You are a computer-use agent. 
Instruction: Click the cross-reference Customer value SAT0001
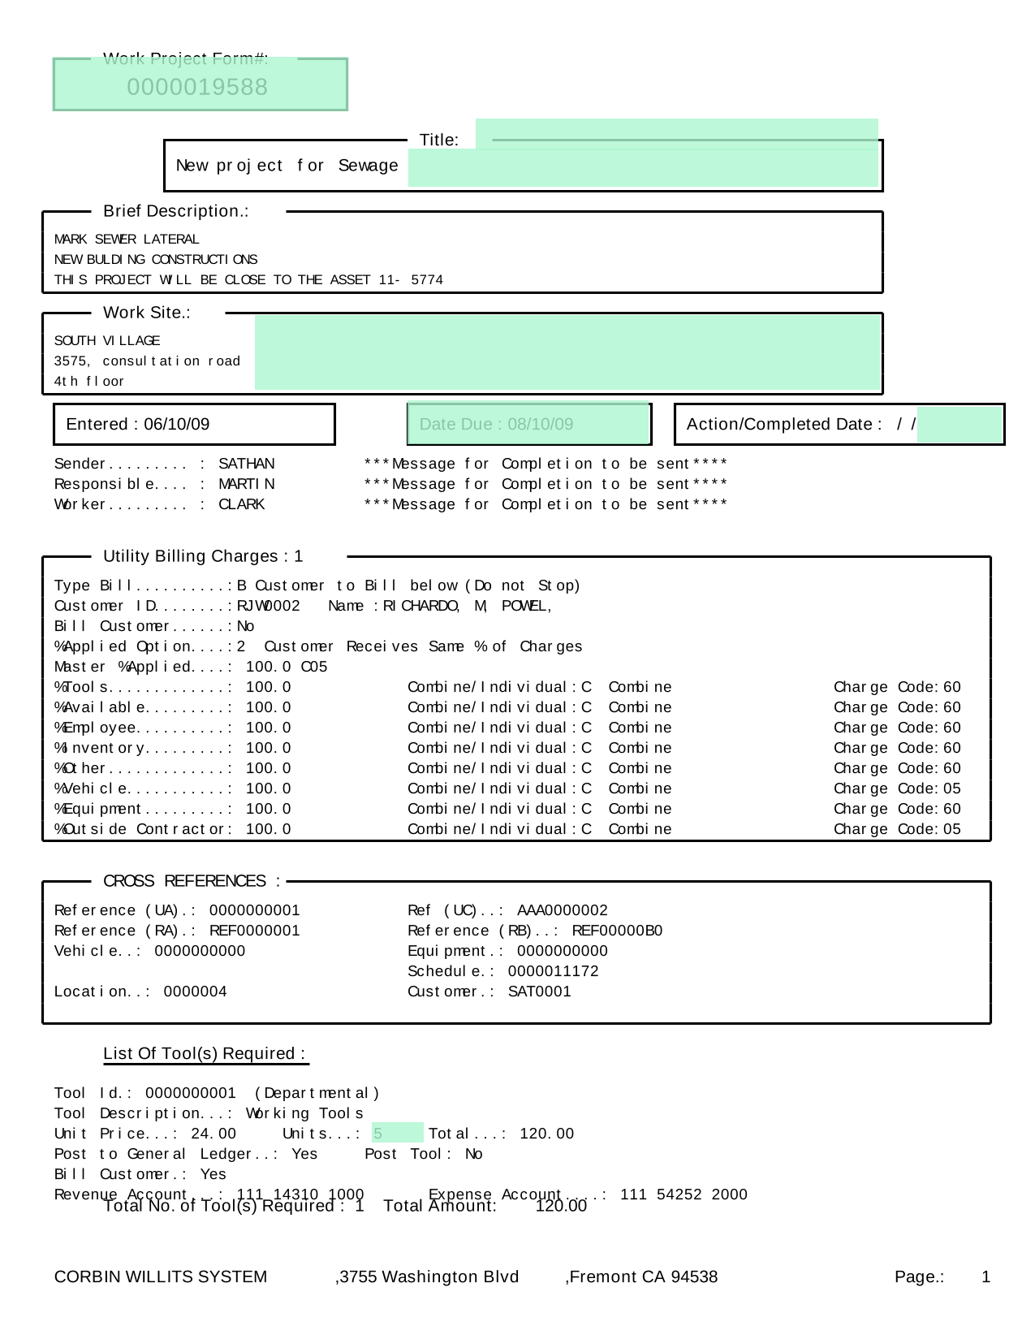pos(540,991)
